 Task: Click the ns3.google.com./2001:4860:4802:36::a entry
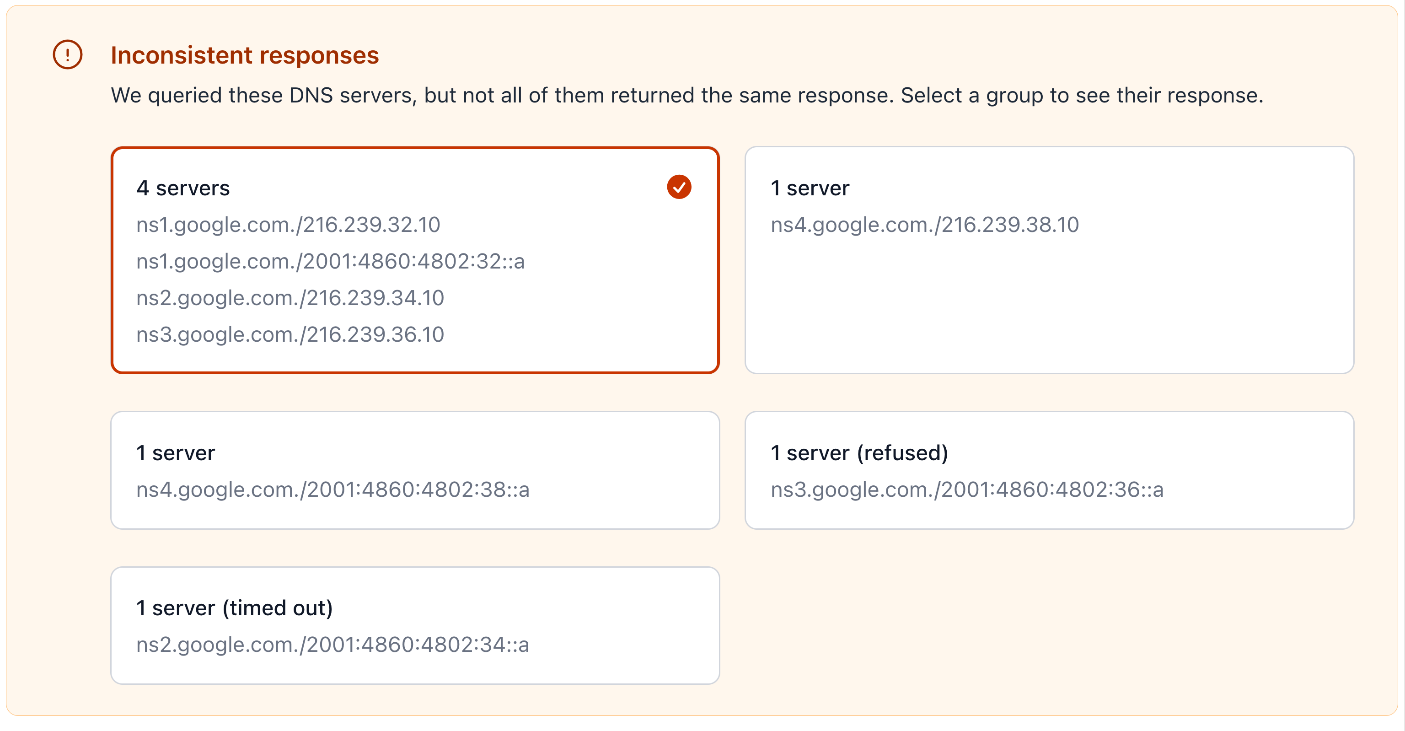pos(966,489)
